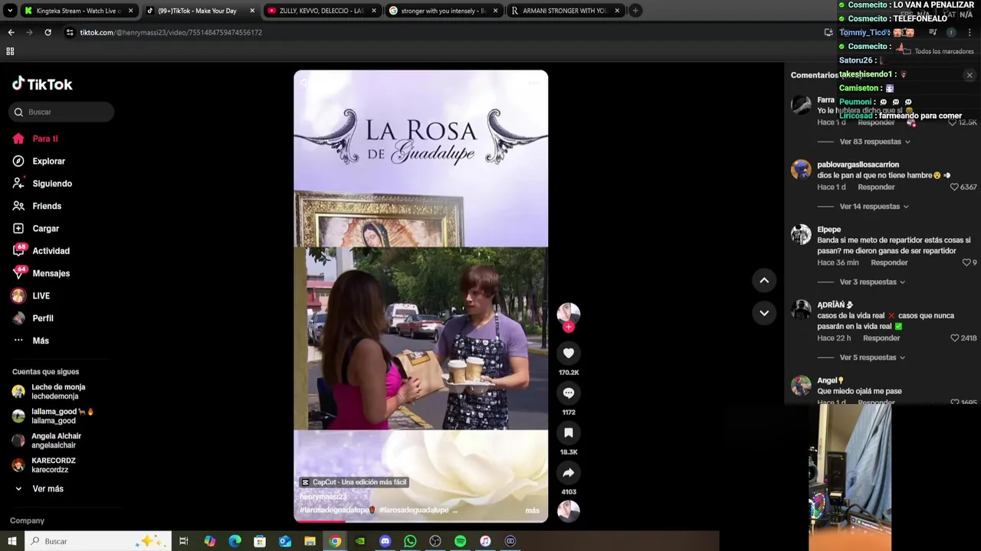Image resolution: width=981 pixels, height=551 pixels.
Task: Open Task View on the taskbar
Action: click(x=184, y=541)
